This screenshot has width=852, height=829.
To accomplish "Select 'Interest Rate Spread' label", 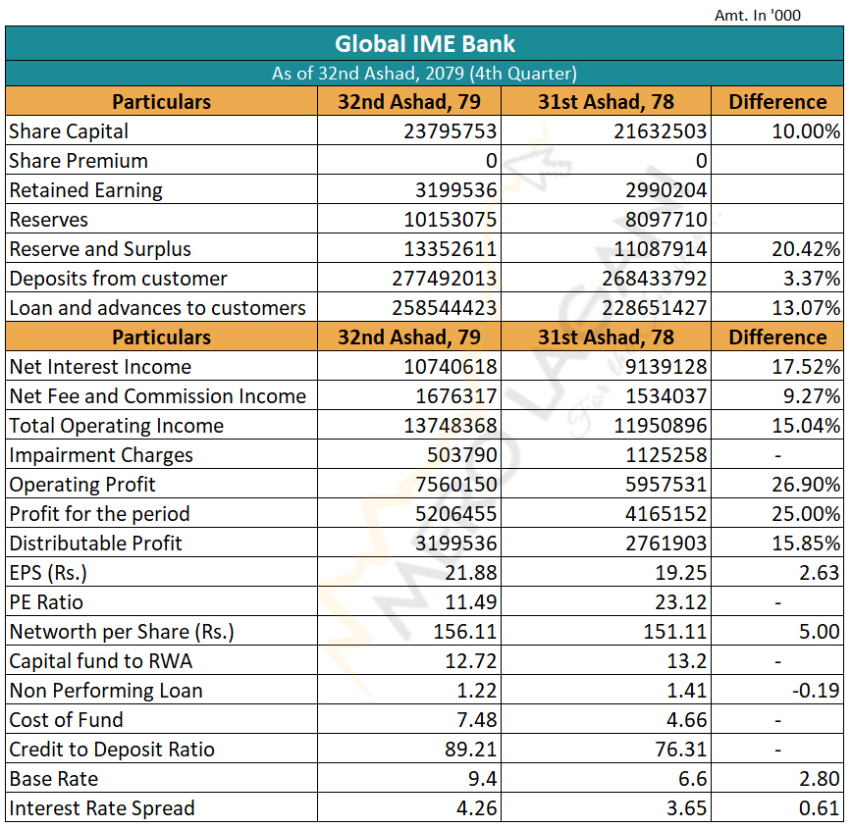I will (102, 808).
